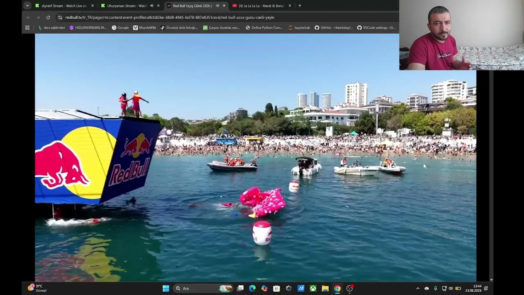Click the page's vertical scrollbar down arrow
Screen dimensions: 524x295
tap(491, 280)
